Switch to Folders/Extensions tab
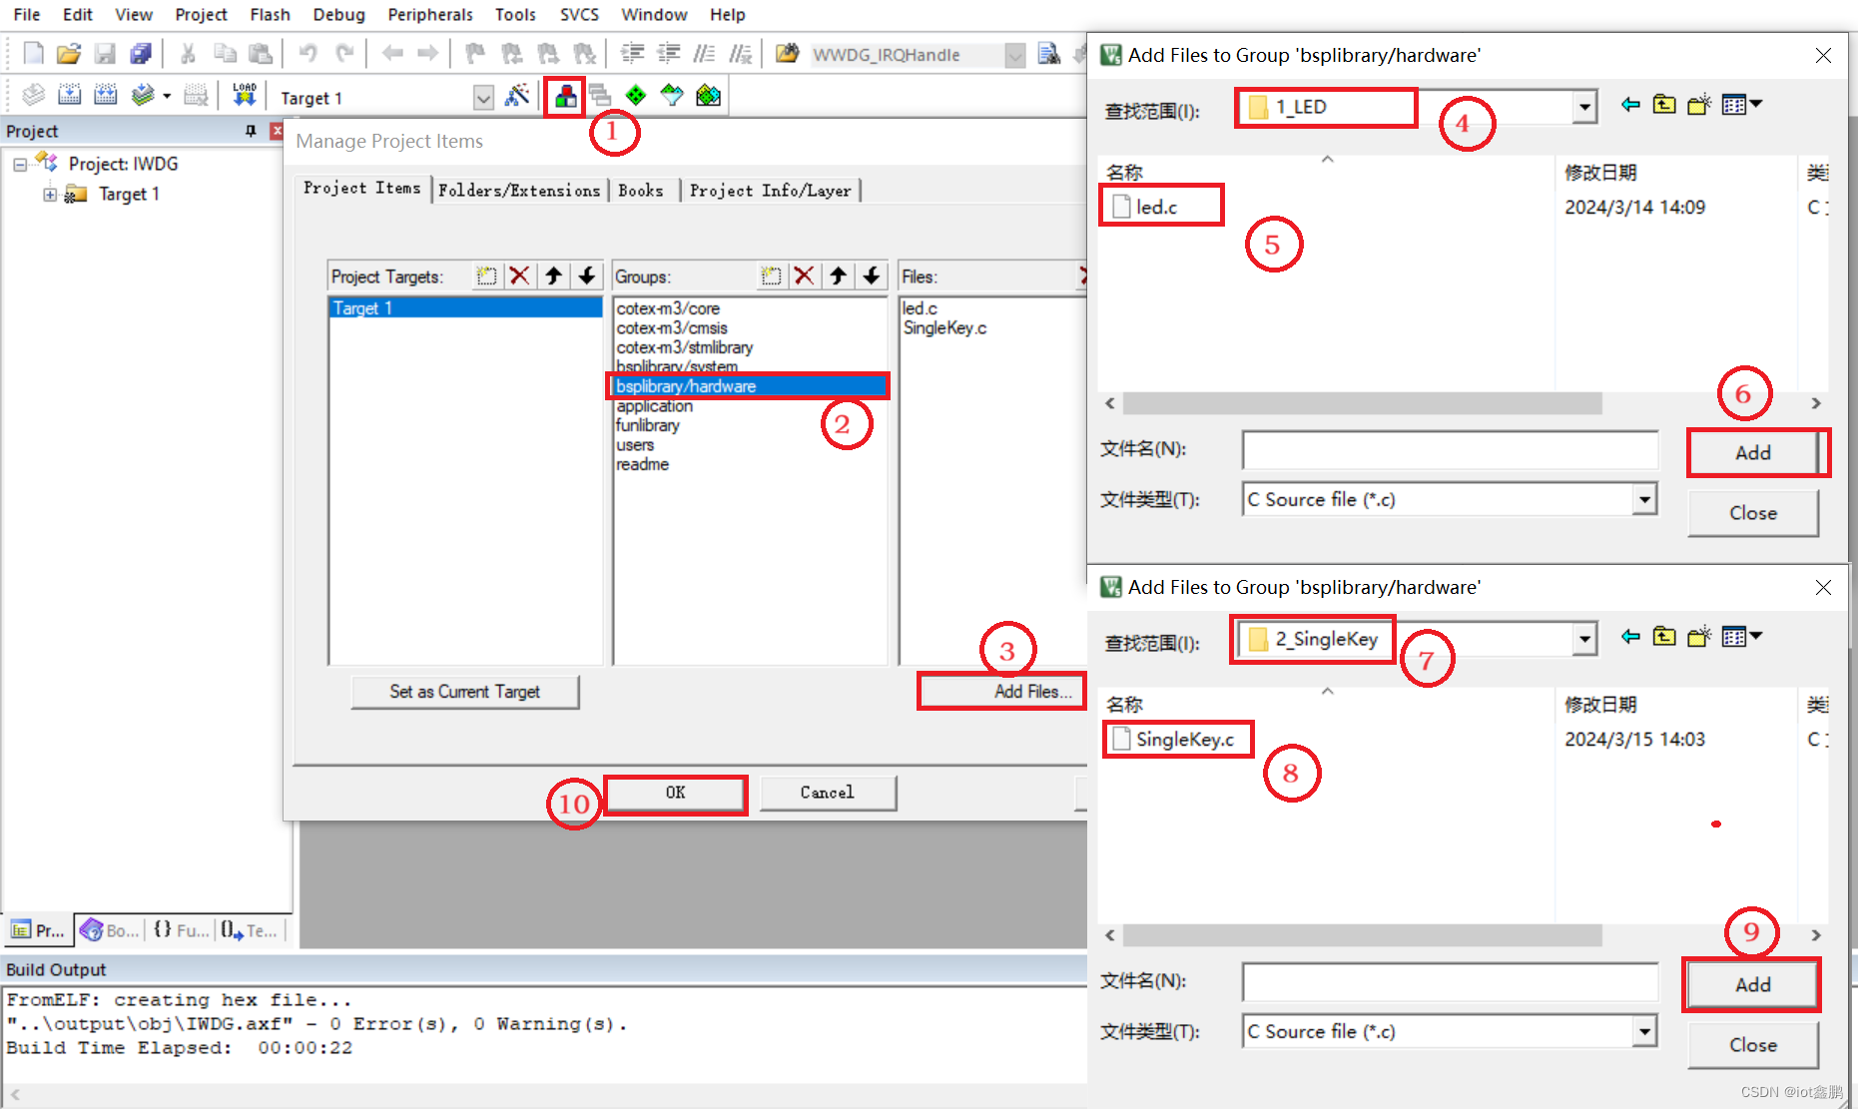The image size is (1858, 1109). click(x=519, y=190)
